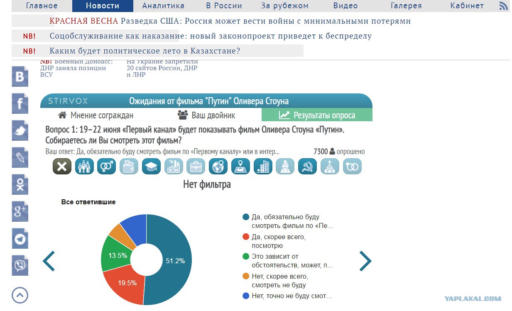Share page on Odnoklassniki
The height and width of the screenshot is (311, 512).
tap(20, 184)
